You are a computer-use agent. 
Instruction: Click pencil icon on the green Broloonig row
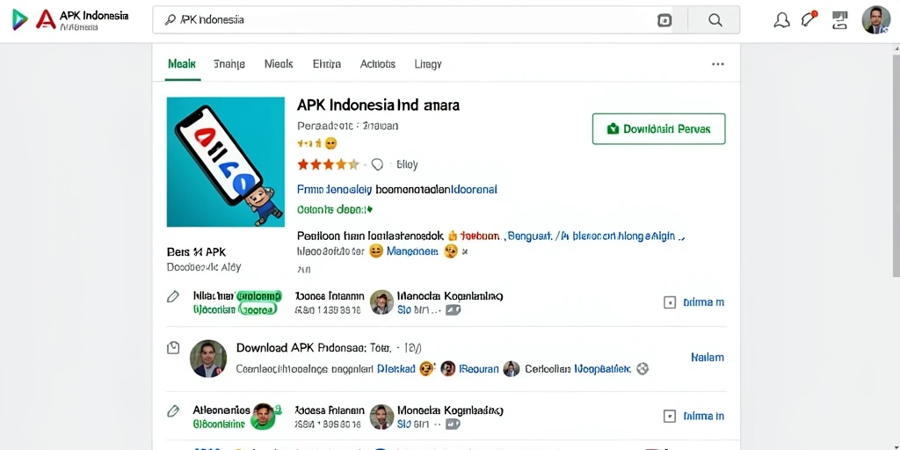173,297
